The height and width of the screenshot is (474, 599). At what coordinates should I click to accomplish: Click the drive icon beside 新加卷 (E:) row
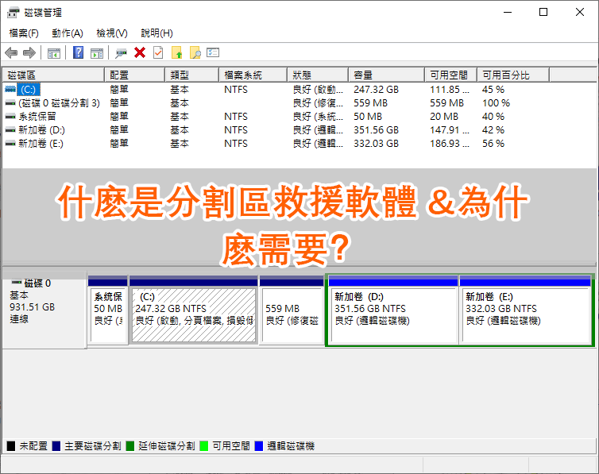click(x=10, y=144)
